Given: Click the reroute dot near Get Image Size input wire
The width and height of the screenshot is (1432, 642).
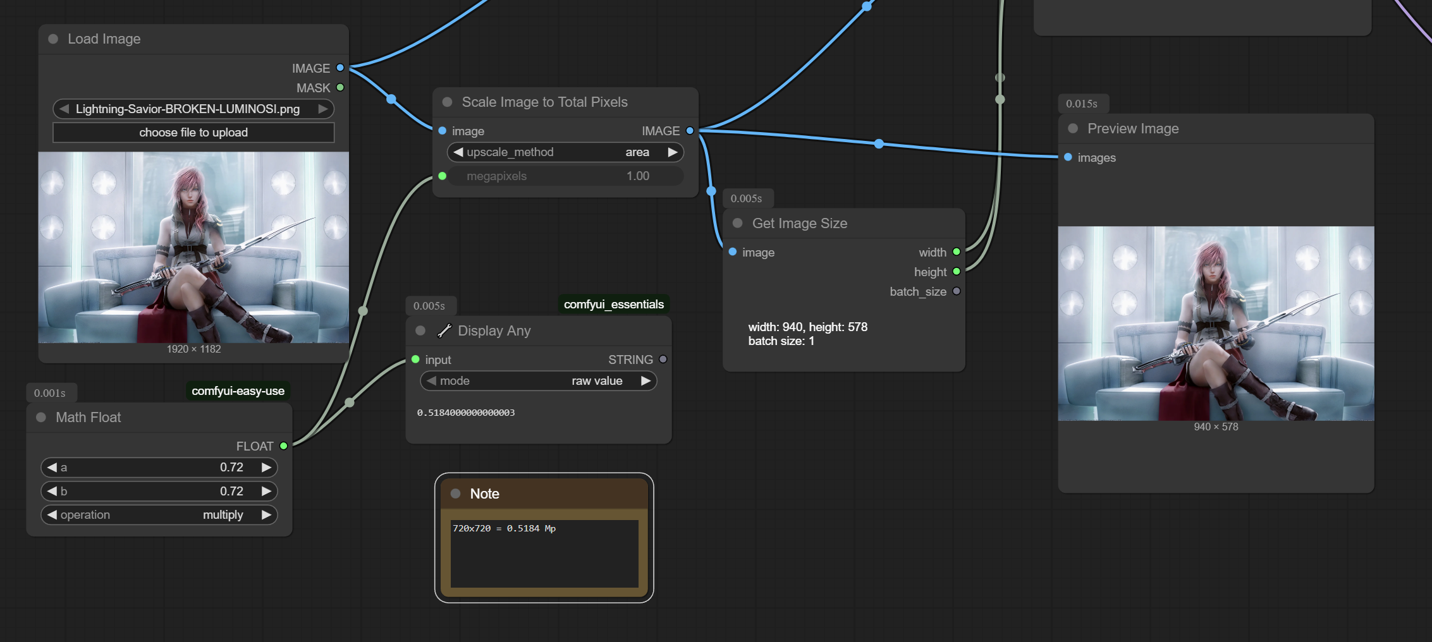Looking at the screenshot, I should pyautogui.click(x=711, y=191).
